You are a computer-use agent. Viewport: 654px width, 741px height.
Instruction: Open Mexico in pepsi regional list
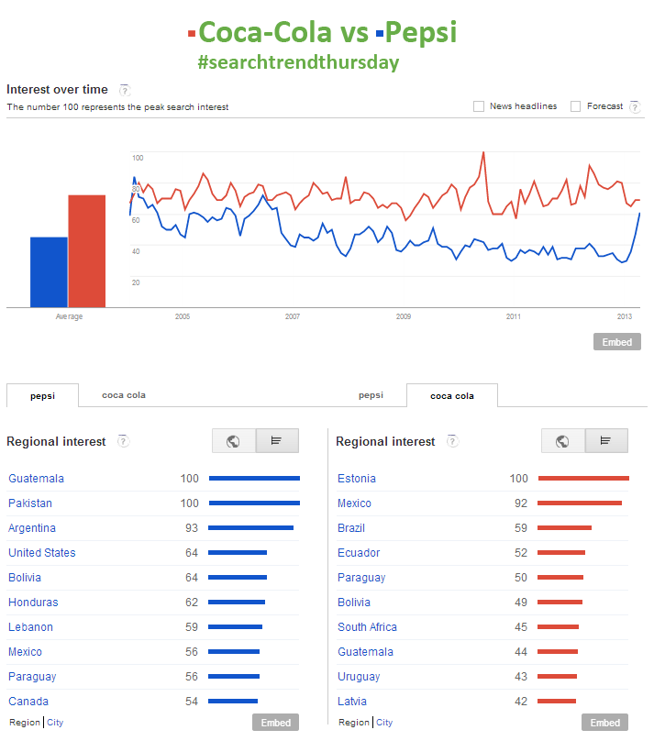[25, 652]
